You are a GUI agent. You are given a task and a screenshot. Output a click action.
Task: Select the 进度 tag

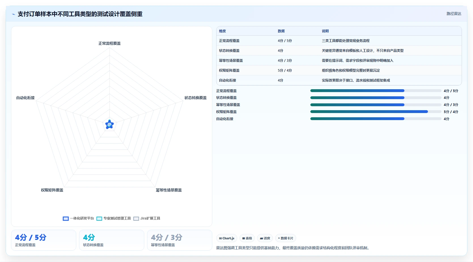click(265, 238)
